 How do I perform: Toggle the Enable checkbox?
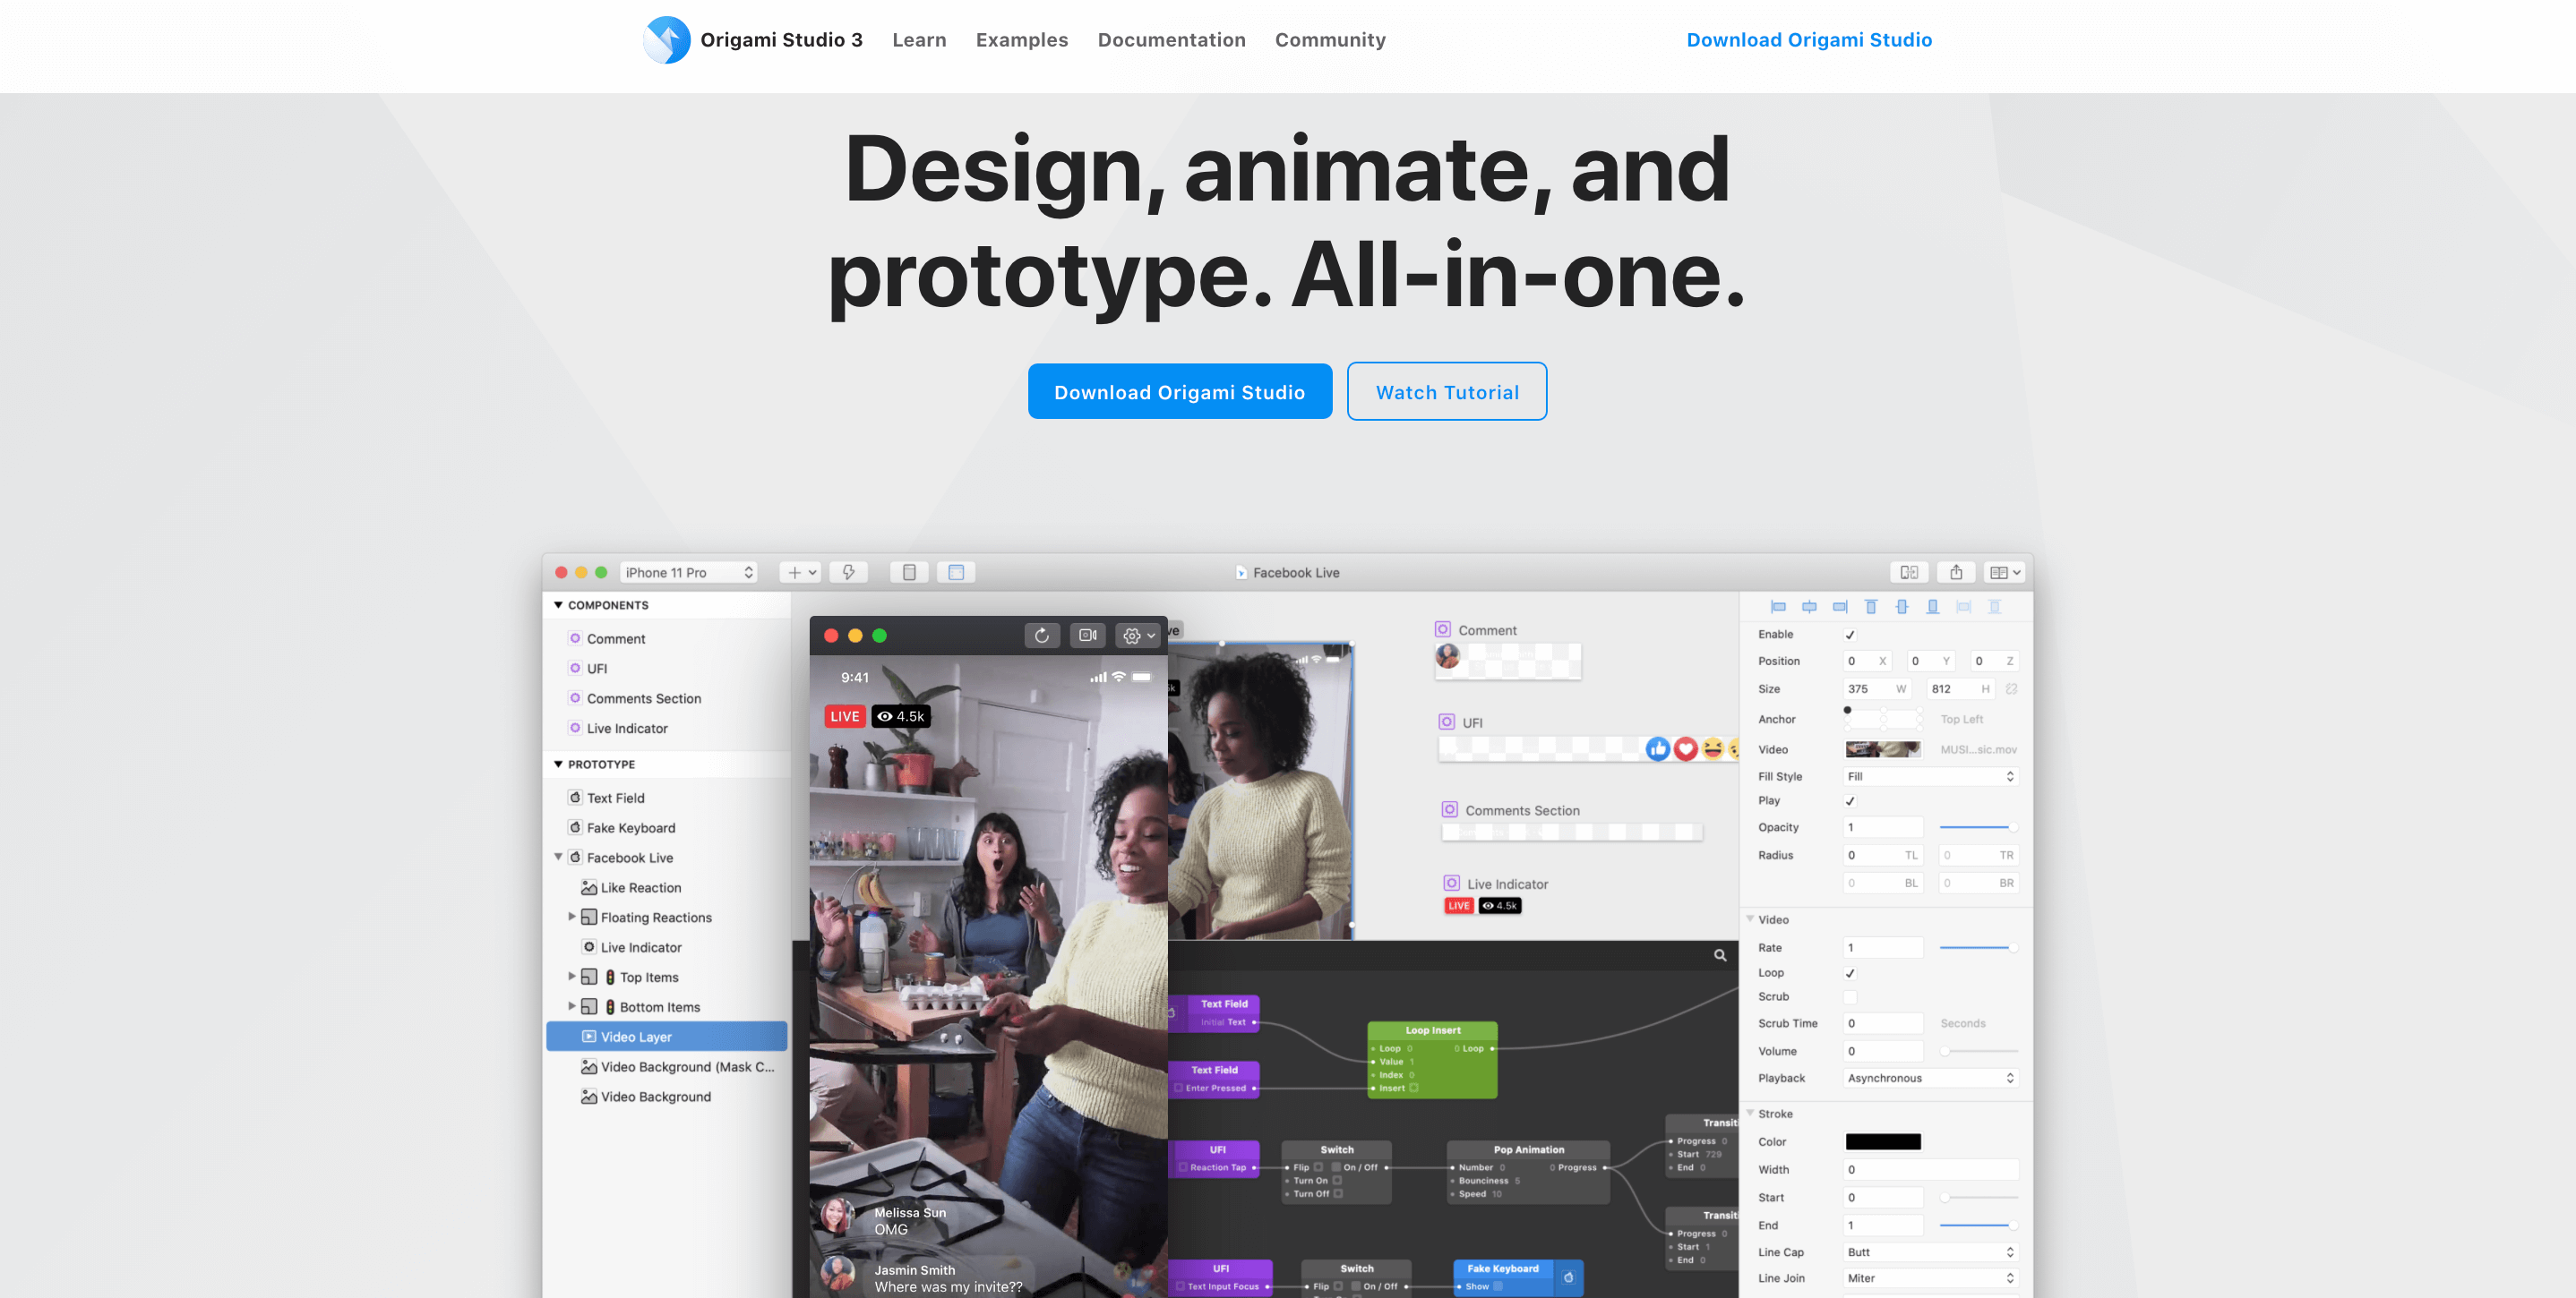click(x=1850, y=636)
